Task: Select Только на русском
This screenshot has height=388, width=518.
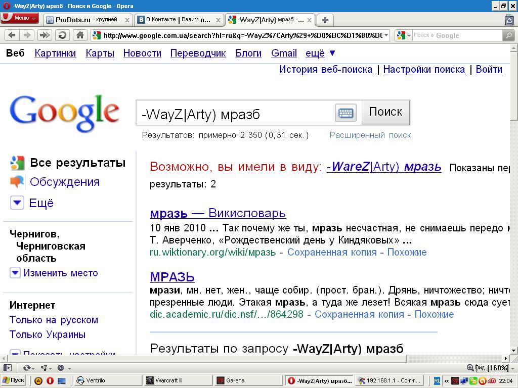Action: coord(54,320)
